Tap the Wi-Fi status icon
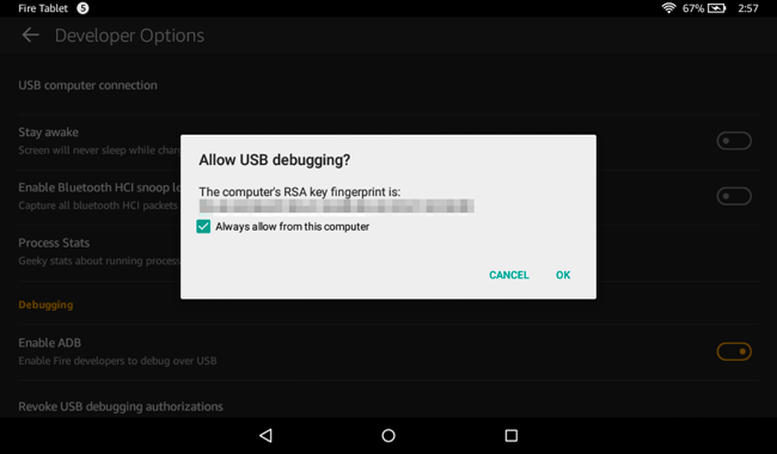The height and width of the screenshot is (454, 777). [668, 8]
